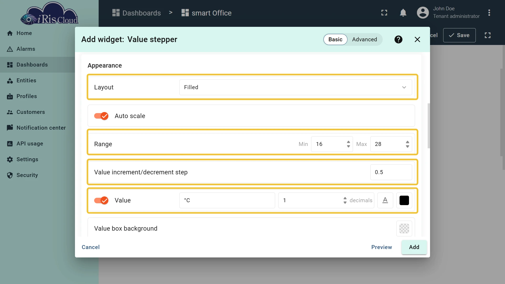Click the Preview button

382,247
